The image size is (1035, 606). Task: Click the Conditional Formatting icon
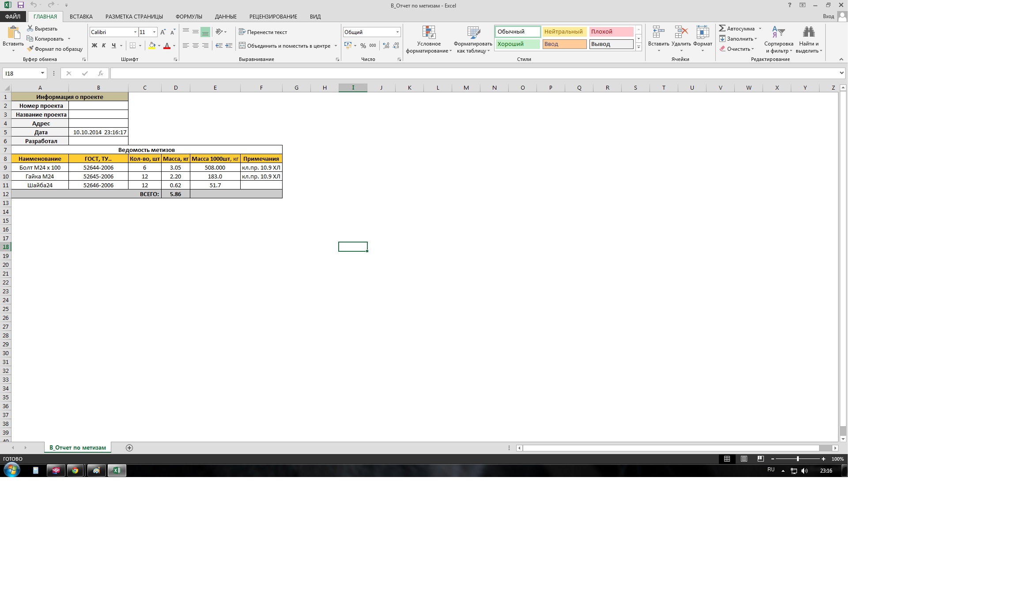pyautogui.click(x=429, y=32)
